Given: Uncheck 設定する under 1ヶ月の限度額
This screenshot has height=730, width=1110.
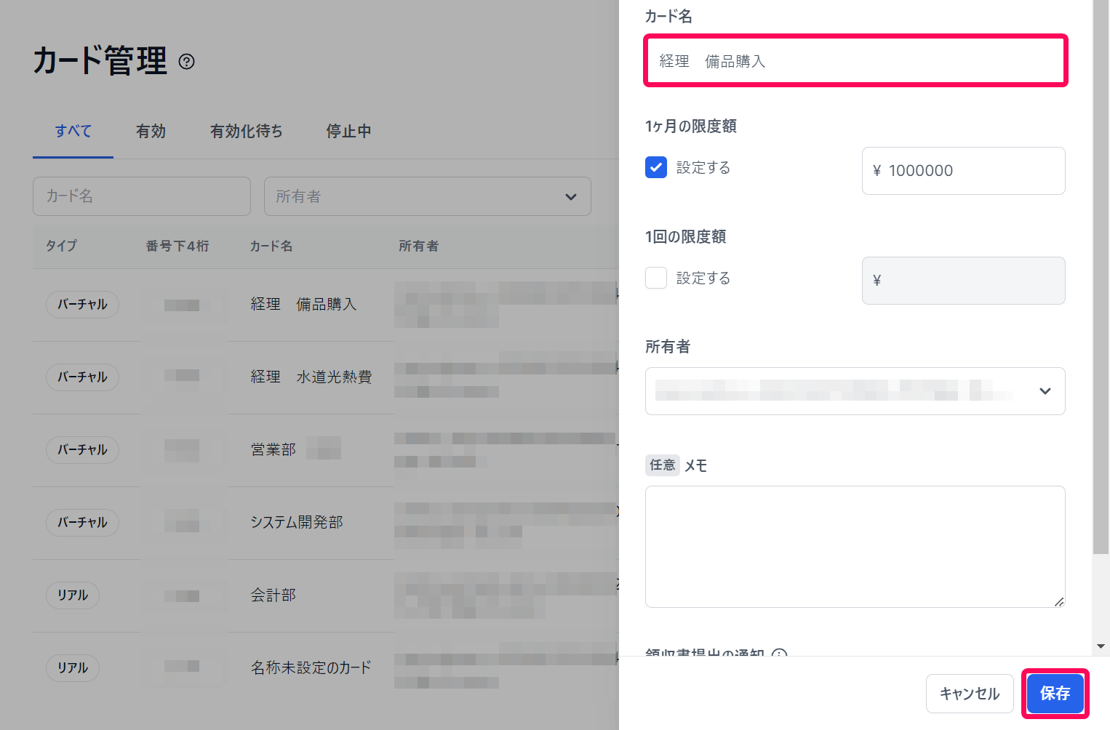Looking at the screenshot, I should (656, 167).
